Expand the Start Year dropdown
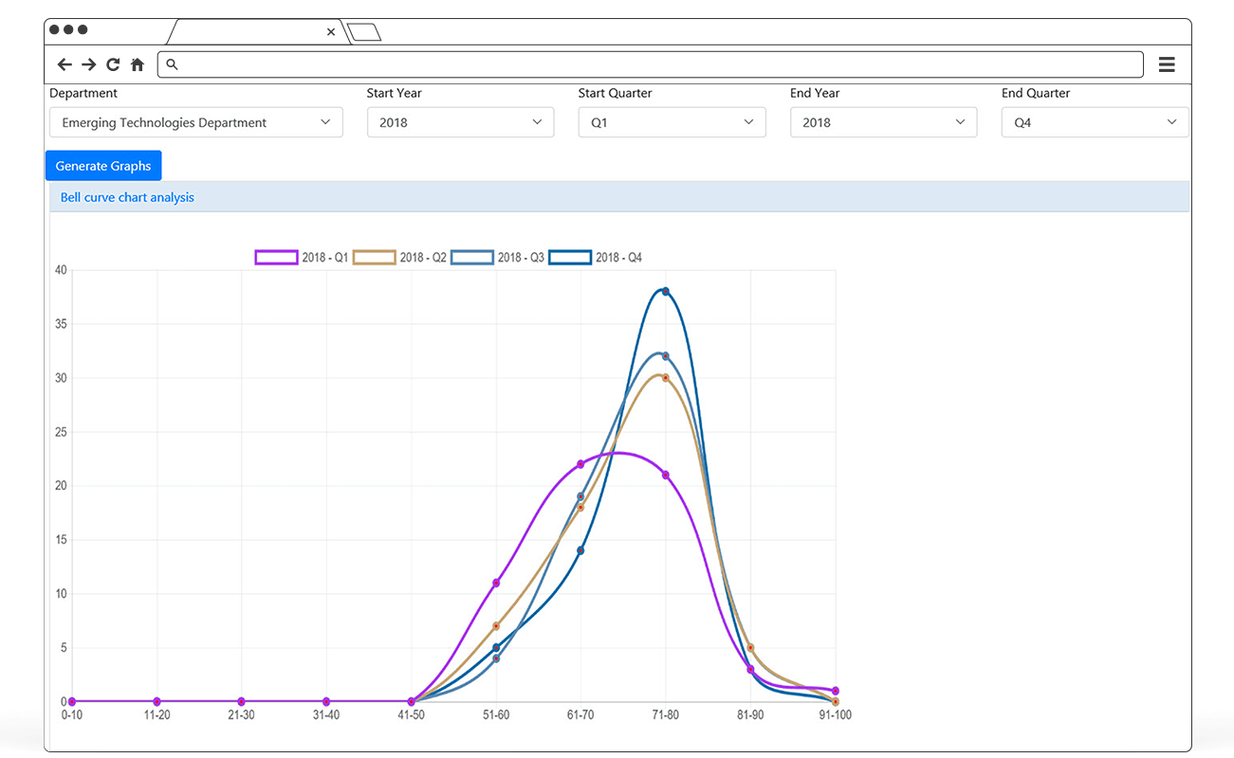Image resolution: width=1234 pixels, height=758 pixels. pos(460,122)
